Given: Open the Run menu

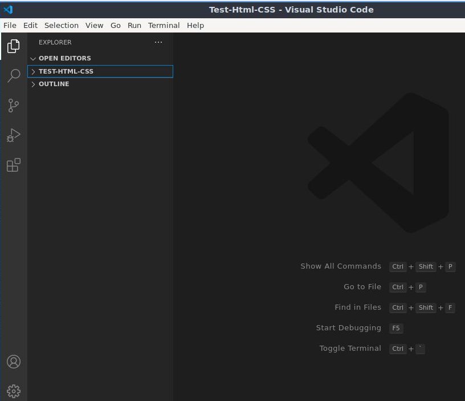Looking at the screenshot, I should [134, 26].
